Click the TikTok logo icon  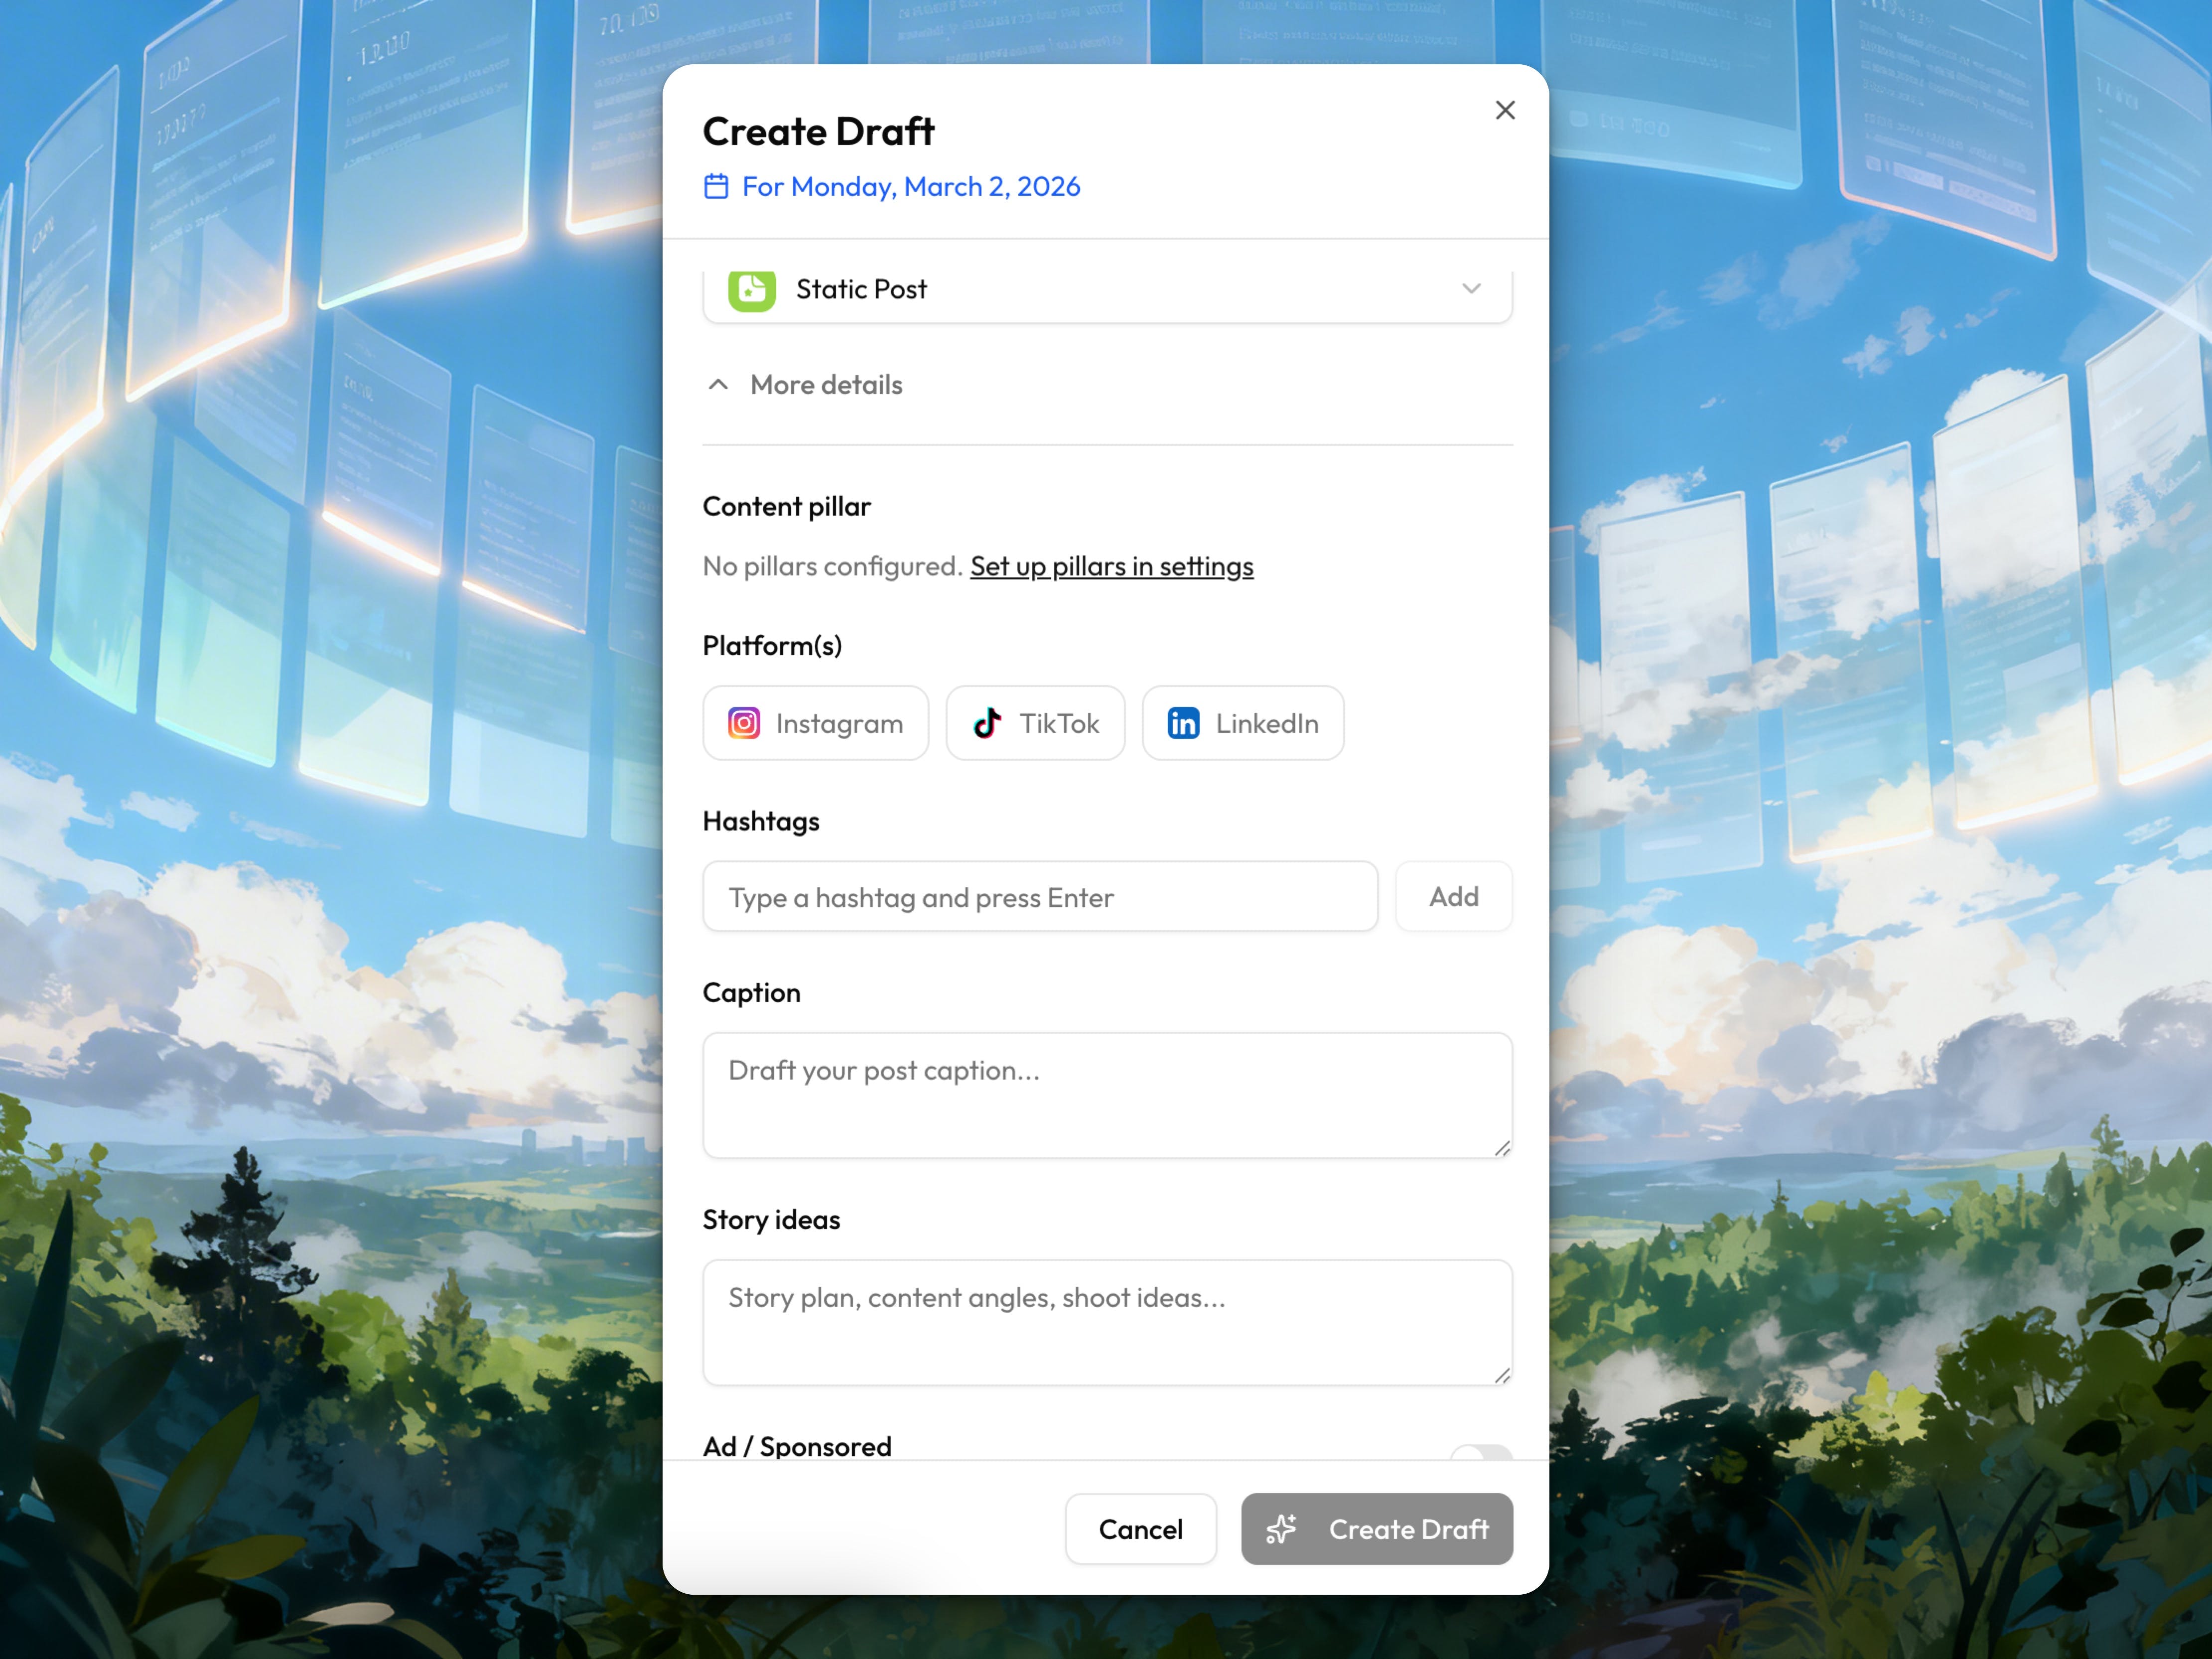click(x=988, y=723)
